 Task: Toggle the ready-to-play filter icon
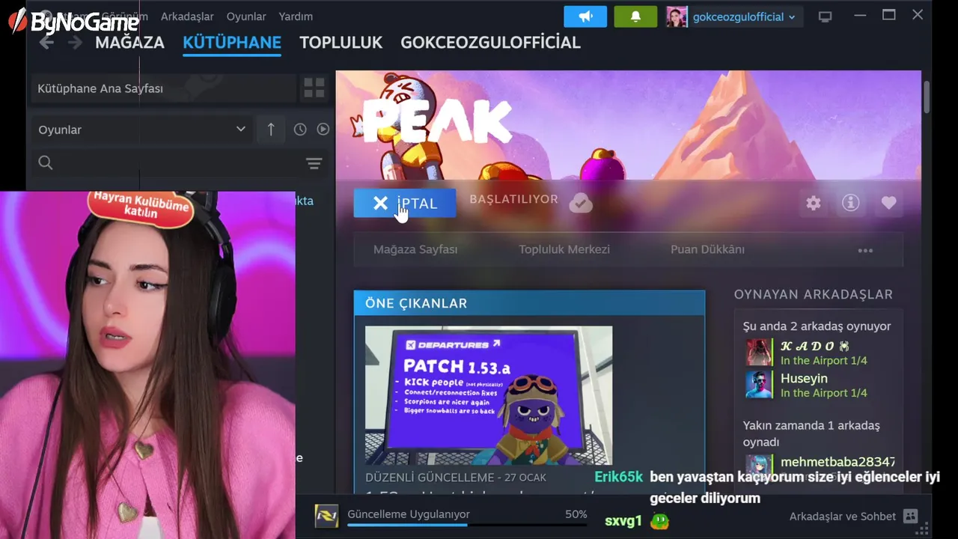(x=323, y=130)
